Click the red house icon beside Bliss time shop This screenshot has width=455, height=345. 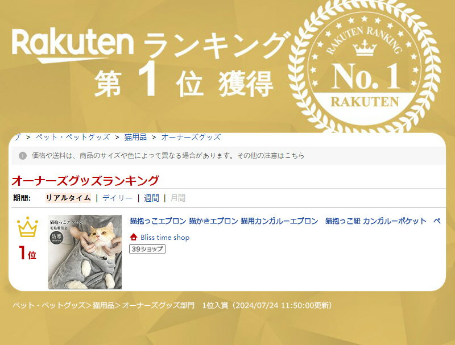pos(134,237)
